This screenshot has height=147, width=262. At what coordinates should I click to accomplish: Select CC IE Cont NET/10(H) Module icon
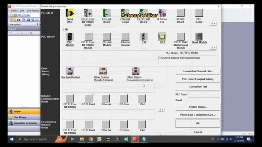click(x=88, y=37)
